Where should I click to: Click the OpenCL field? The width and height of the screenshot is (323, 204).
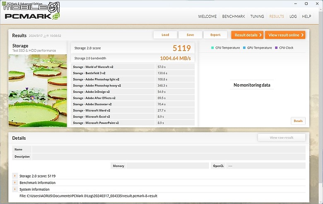[x=266, y=166]
